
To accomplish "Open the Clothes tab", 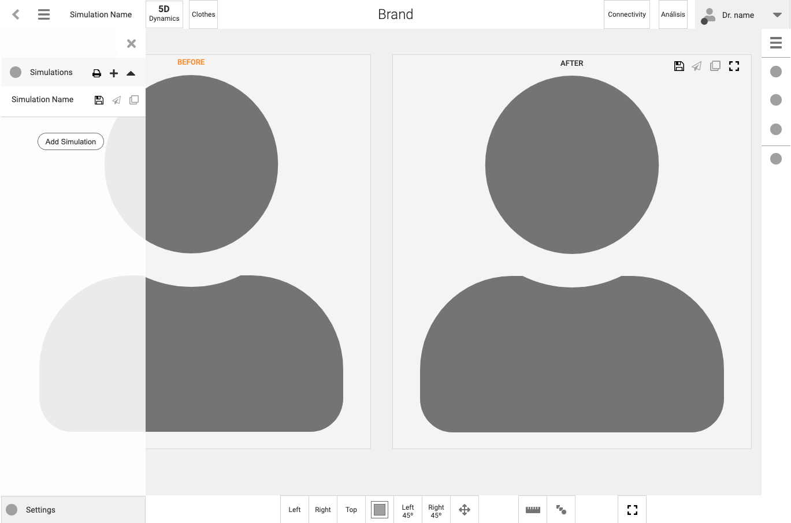I will pos(203,14).
